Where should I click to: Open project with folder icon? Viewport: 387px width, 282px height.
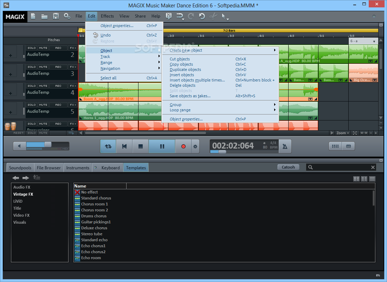click(44, 17)
